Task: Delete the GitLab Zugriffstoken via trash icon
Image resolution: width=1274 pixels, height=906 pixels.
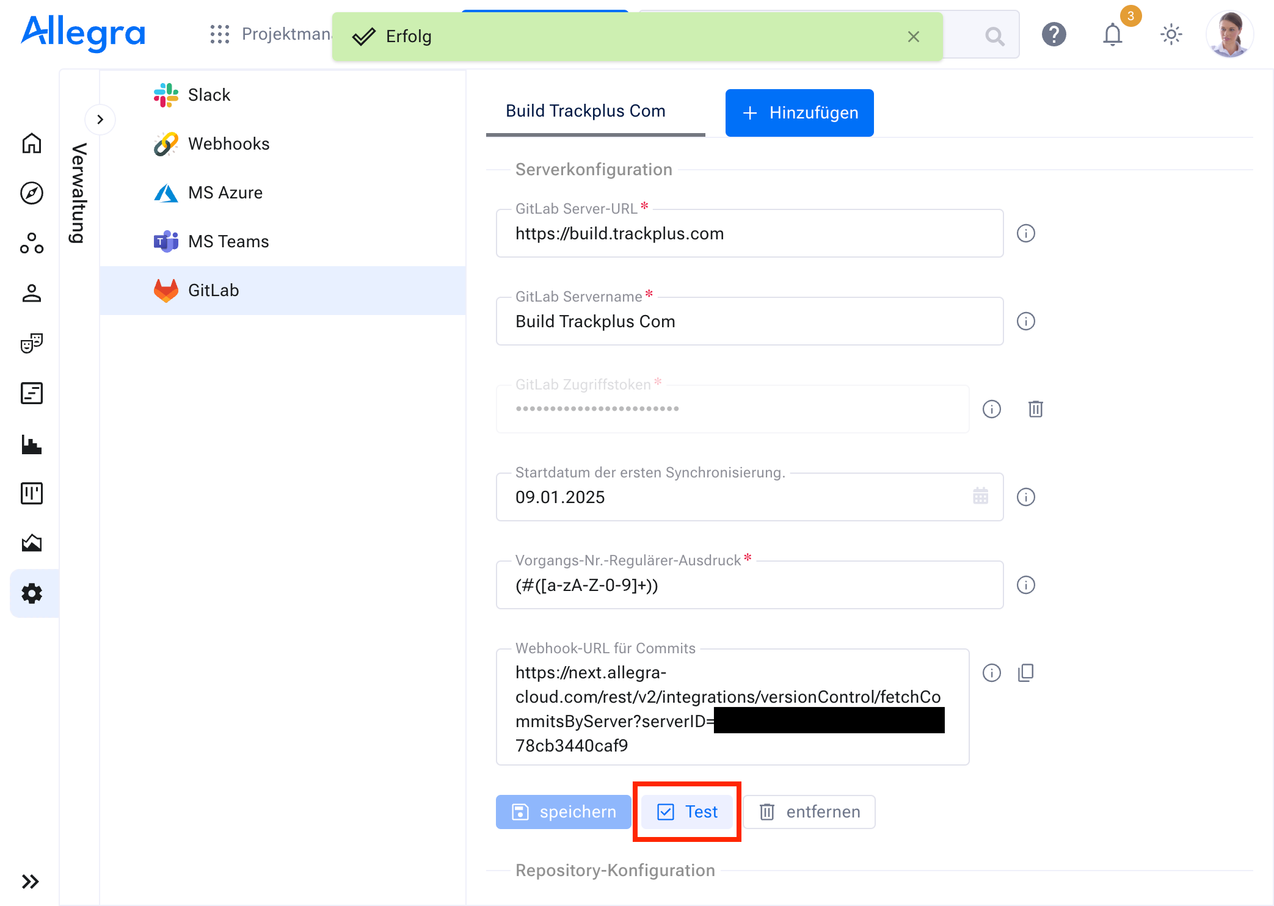Action: [x=1035, y=409]
